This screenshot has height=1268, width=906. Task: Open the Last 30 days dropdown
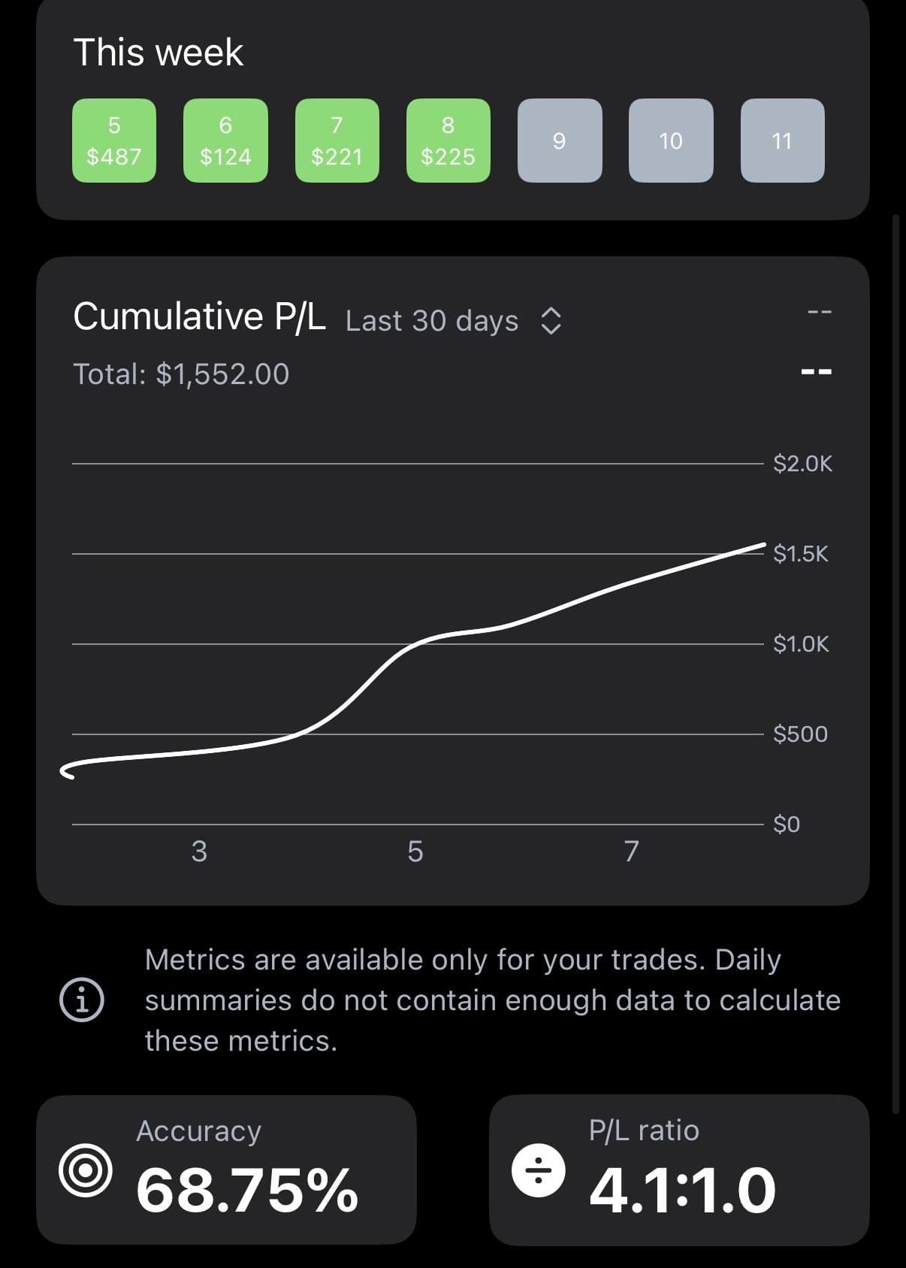point(432,321)
